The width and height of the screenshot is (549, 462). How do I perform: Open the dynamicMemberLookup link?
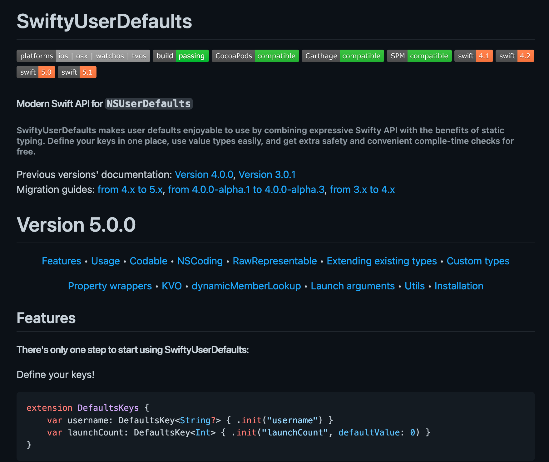[246, 286]
